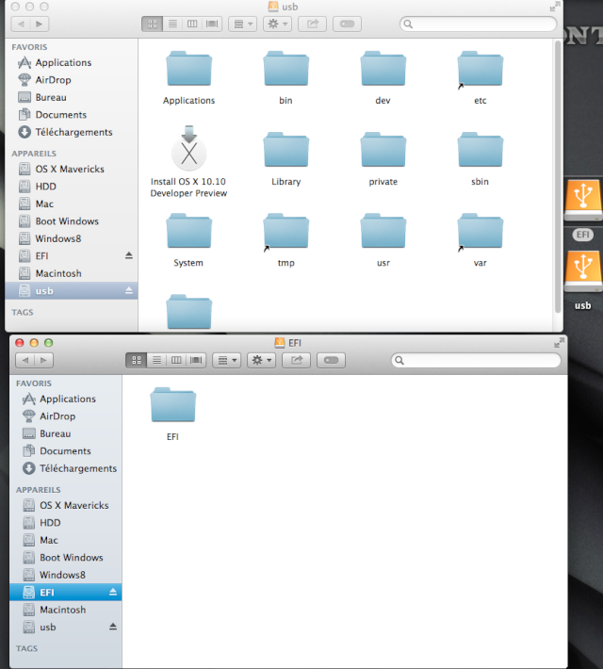Go forward in usb window
Screen dimensions: 603x669
40,24
